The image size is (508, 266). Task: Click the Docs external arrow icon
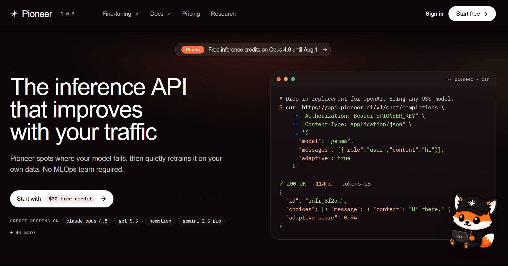[x=169, y=14]
